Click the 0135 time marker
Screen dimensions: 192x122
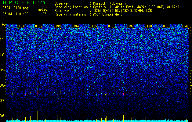[x=93, y=26]
